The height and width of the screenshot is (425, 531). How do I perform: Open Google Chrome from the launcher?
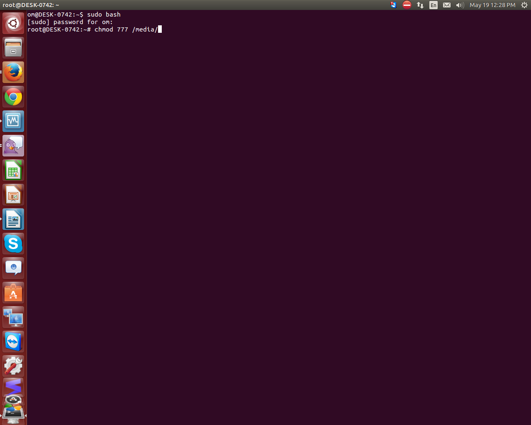click(13, 96)
